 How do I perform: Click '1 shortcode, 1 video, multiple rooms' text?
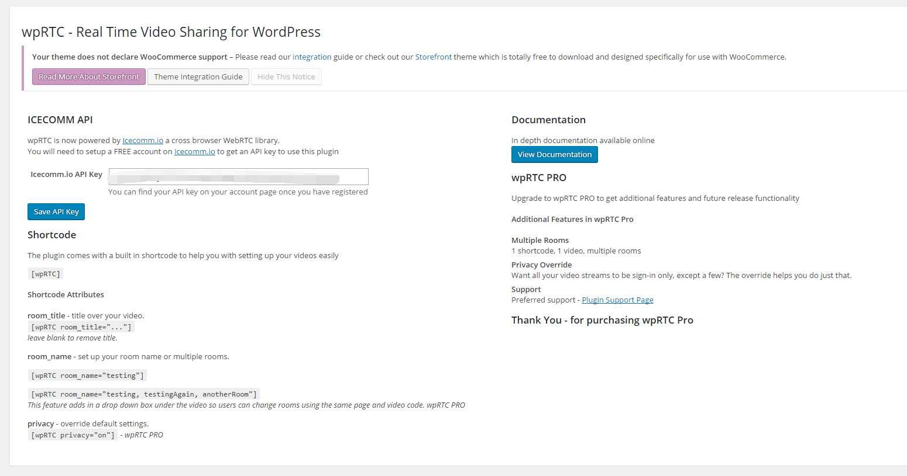[x=576, y=251]
